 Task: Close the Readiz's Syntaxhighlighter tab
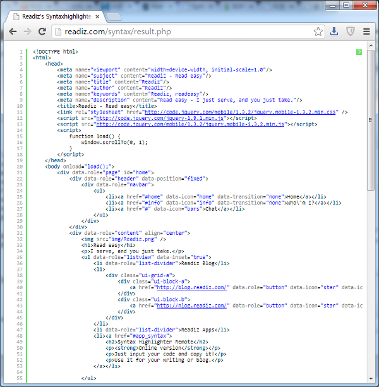click(x=97, y=16)
